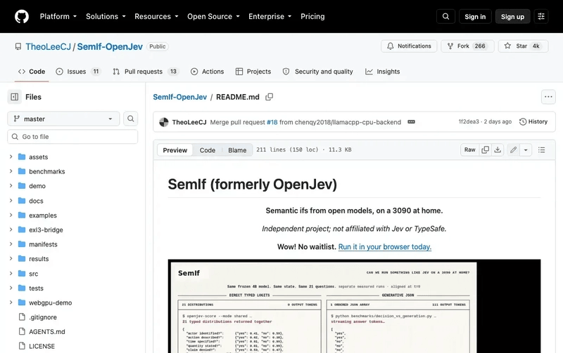Viewport: 563px width, 353px height.
Task: Expand the exl3-bridge folder
Action: coord(11,229)
